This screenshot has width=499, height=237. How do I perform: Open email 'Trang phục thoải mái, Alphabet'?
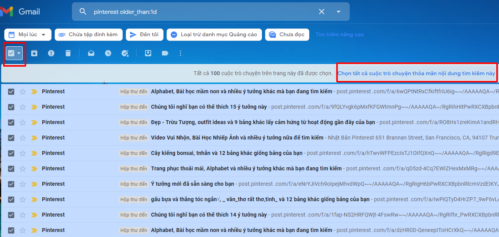[x=246, y=168]
